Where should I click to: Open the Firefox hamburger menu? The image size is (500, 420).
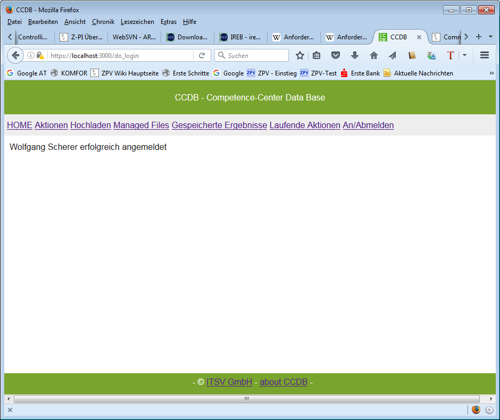click(x=485, y=55)
